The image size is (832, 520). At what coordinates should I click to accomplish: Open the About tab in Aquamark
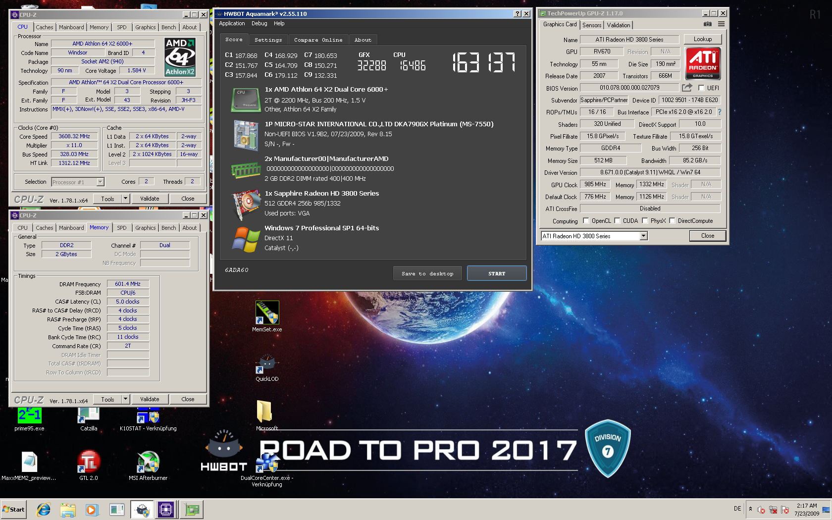coord(363,40)
